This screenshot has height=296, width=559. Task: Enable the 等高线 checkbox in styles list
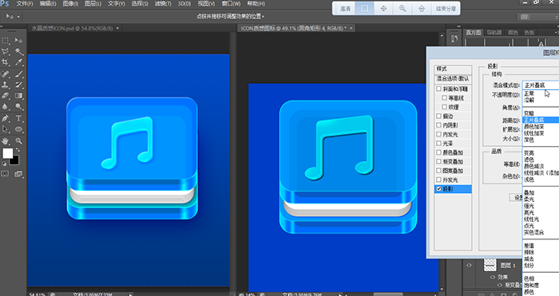pos(444,97)
